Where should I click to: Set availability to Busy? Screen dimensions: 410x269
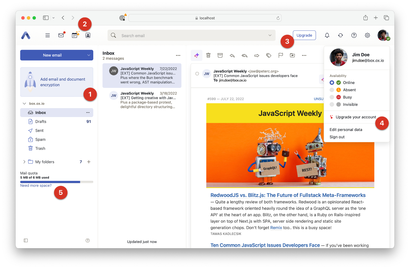tap(347, 97)
